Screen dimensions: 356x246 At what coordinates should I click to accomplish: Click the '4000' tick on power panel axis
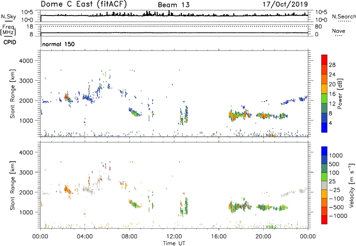click(26, 61)
